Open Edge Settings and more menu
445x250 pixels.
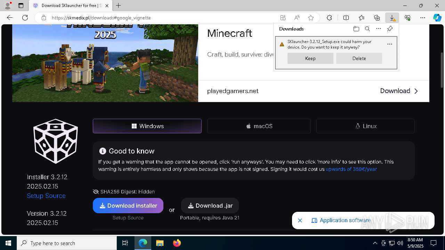[423, 18]
